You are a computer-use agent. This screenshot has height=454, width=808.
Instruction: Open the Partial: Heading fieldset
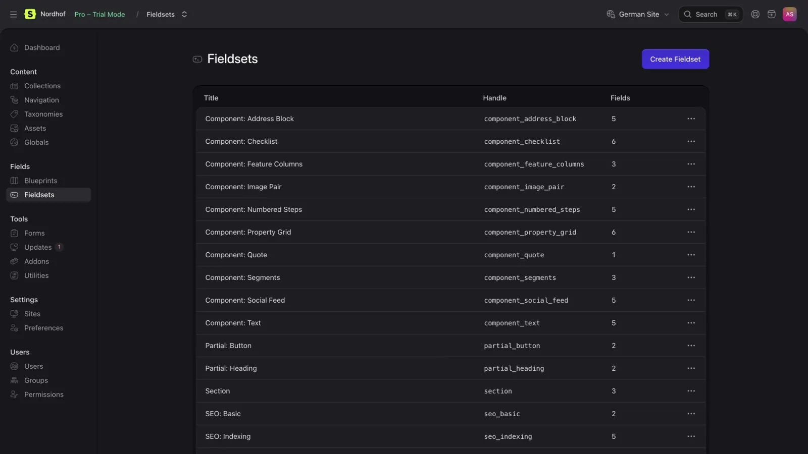coord(231,368)
